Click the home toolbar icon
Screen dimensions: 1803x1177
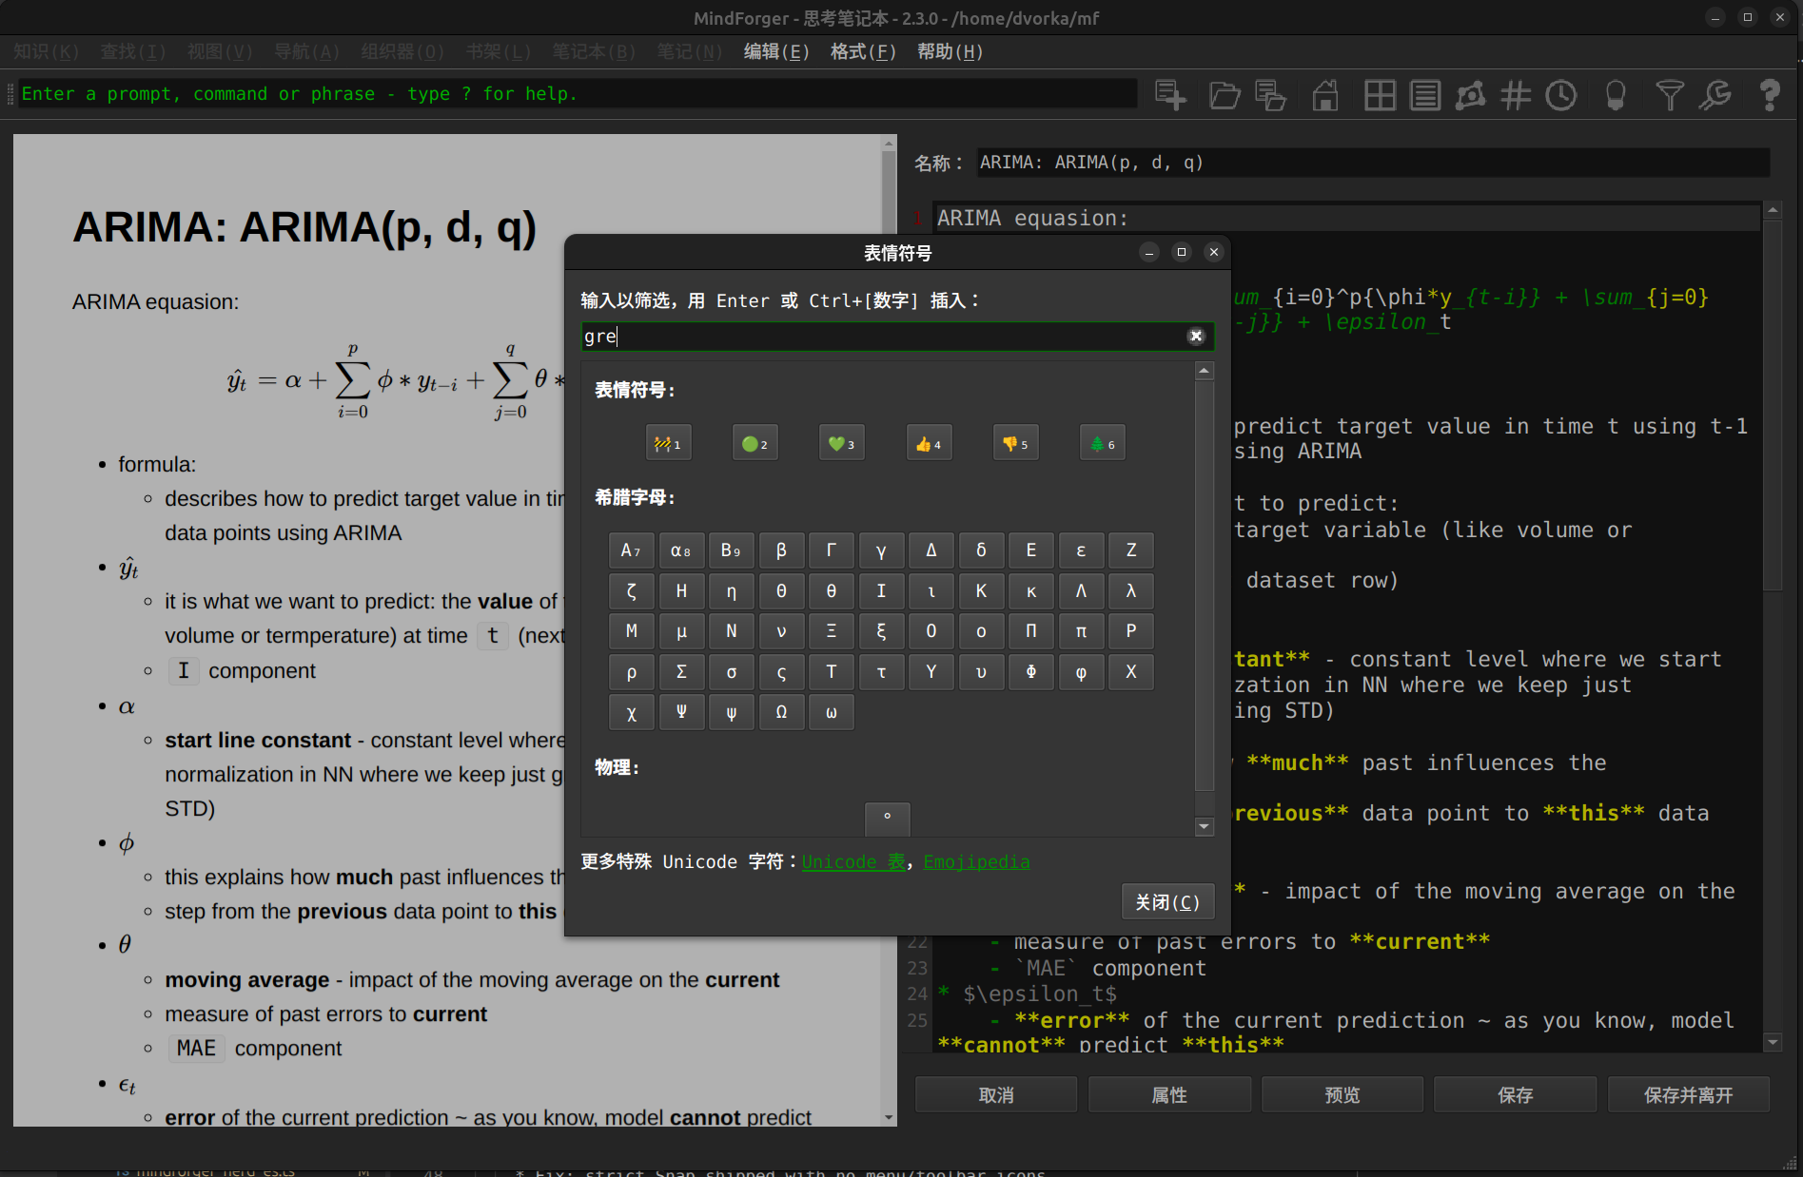point(1325,95)
